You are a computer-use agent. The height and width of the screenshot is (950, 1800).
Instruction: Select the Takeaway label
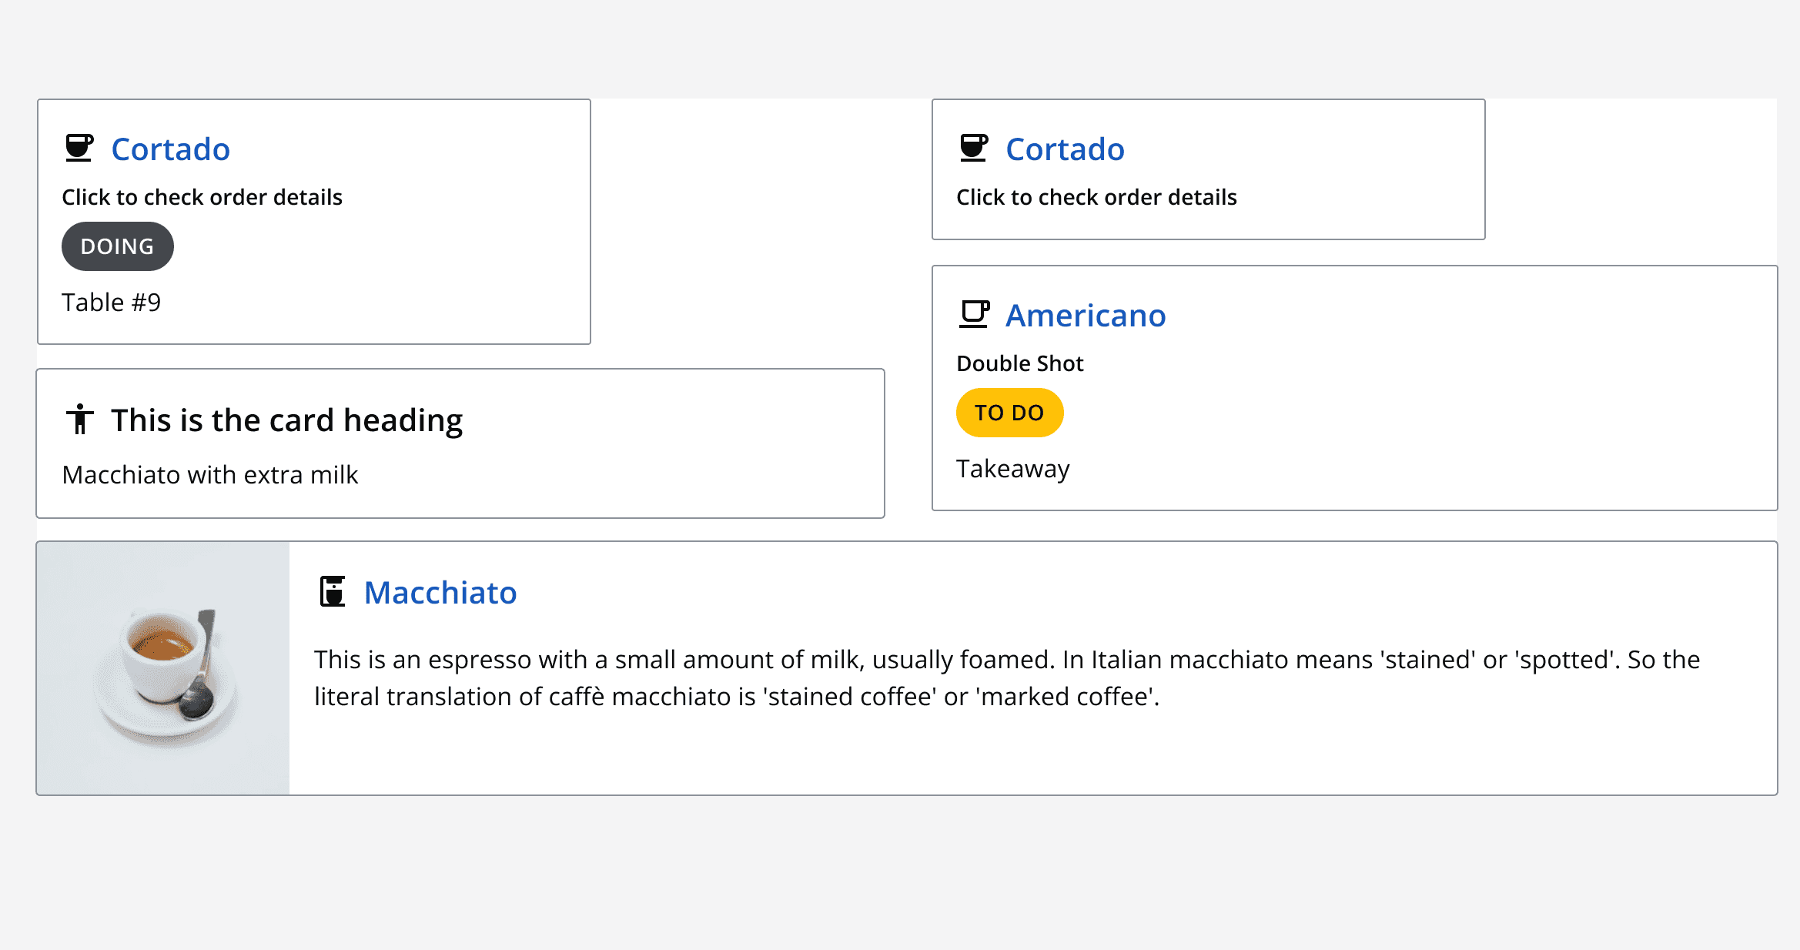click(x=1013, y=468)
